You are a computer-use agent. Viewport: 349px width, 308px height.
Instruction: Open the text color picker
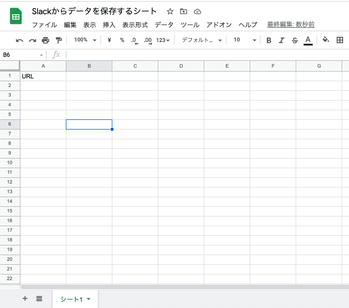click(308, 40)
